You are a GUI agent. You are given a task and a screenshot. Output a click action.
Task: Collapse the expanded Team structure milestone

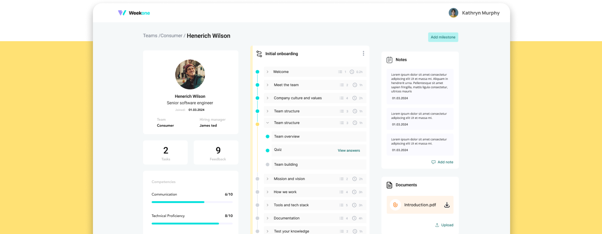point(268,123)
